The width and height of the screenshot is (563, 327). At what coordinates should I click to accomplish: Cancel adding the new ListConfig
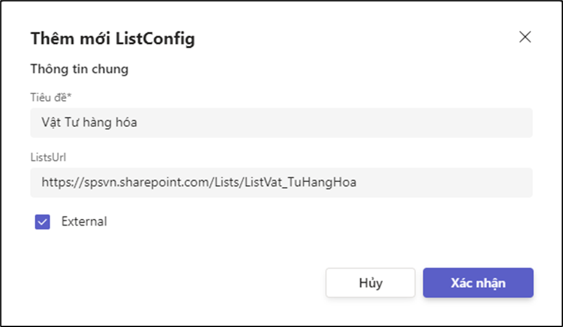[x=370, y=283]
